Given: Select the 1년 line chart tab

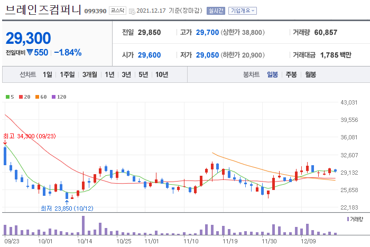Looking at the screenshot, I should pyautogui.click(x=109, y=75).
